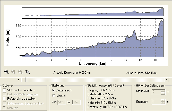Click the scrollbar left arrow
This screenshot has width=172, height=111.
[19, 80]
